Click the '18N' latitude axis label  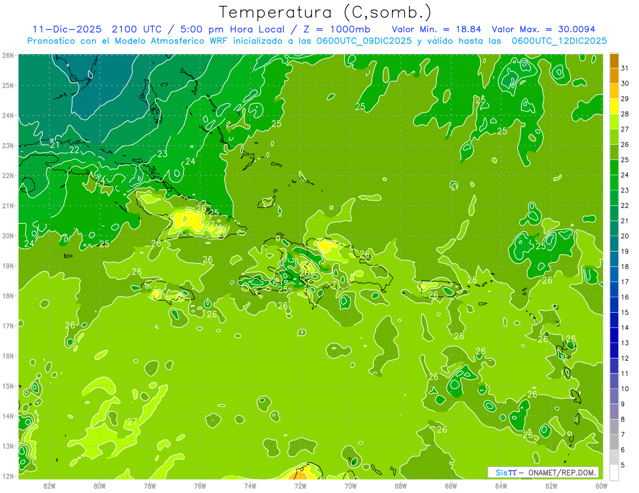point(7,296)
